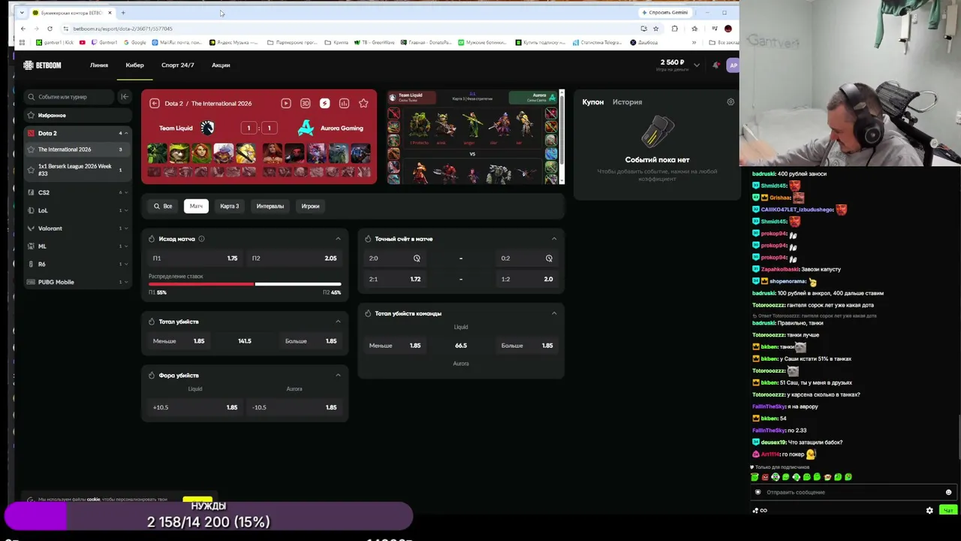Image resolution: width=961 pixels, height=541 pixels.
Task: Click the Team Liquid logo
Action: tap(207, 128)
